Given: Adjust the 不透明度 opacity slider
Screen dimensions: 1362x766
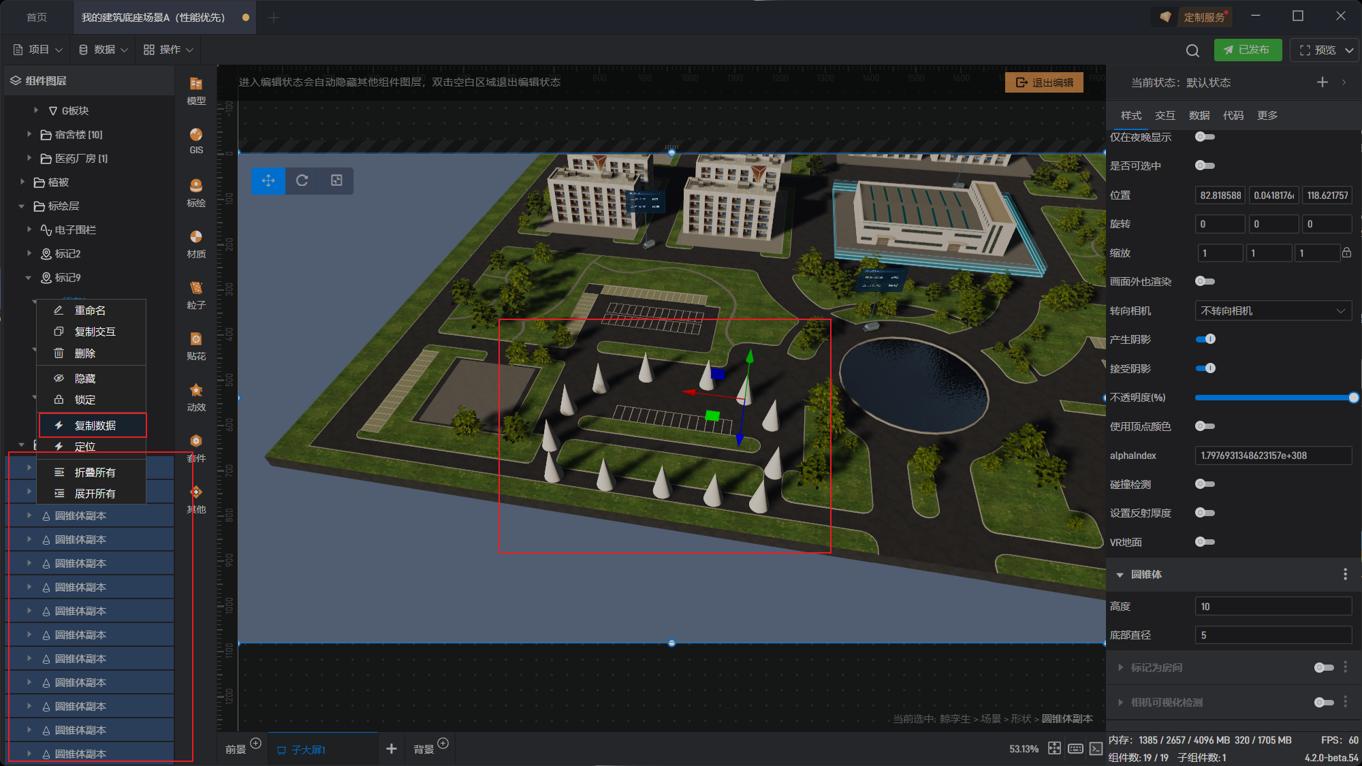Looking at the screenshot, I should [x=1273, y=398].
